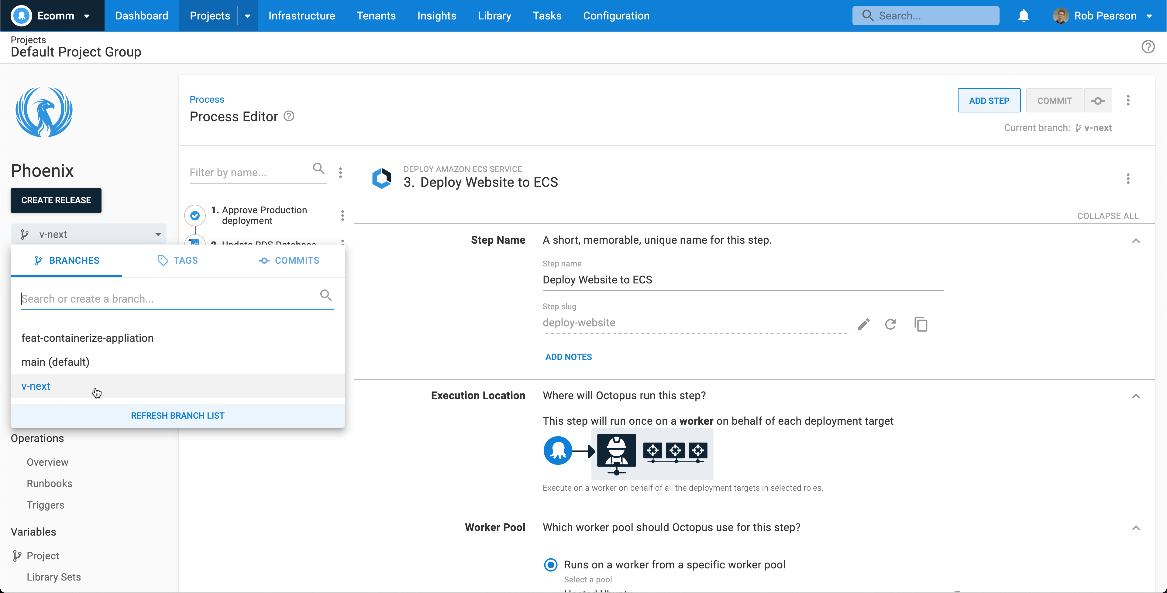Open the v-next branch selector
Image resolution: width=1167 pixels, height=593 pixels.
click(x=89, y=234)
